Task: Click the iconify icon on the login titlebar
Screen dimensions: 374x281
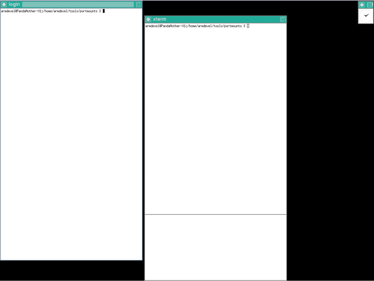Action: click(138, 5)
